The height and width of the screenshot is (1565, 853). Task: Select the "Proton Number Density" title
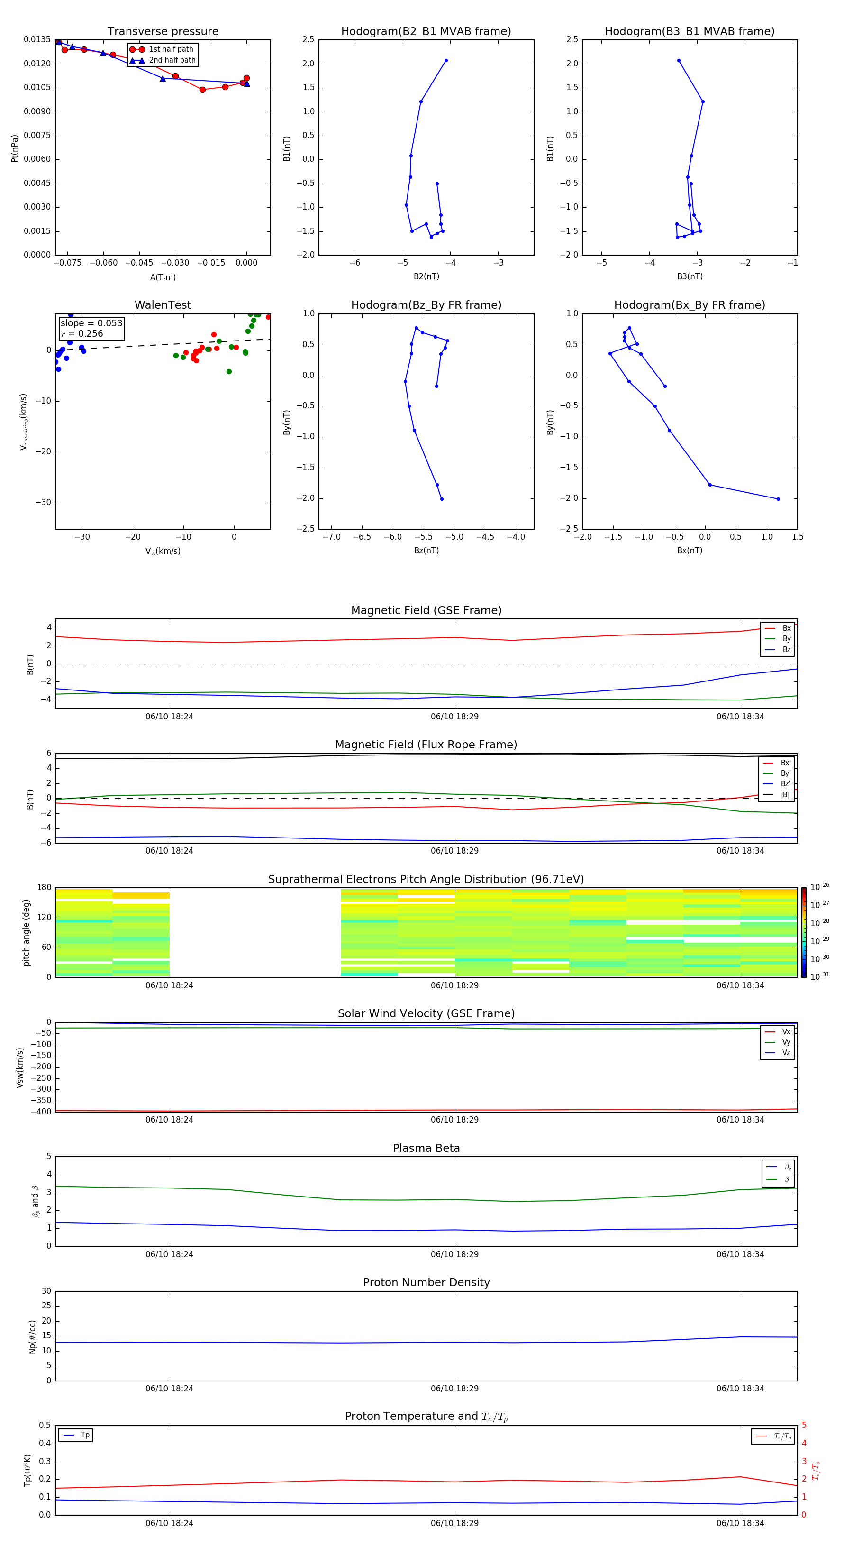[x=426, y=1282]
